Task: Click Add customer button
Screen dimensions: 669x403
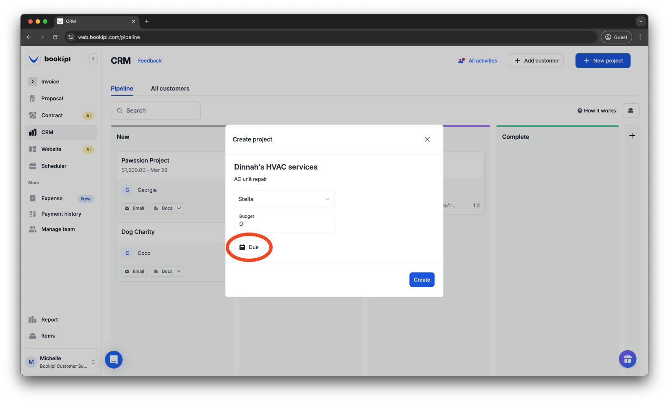Action: point(536,61)
